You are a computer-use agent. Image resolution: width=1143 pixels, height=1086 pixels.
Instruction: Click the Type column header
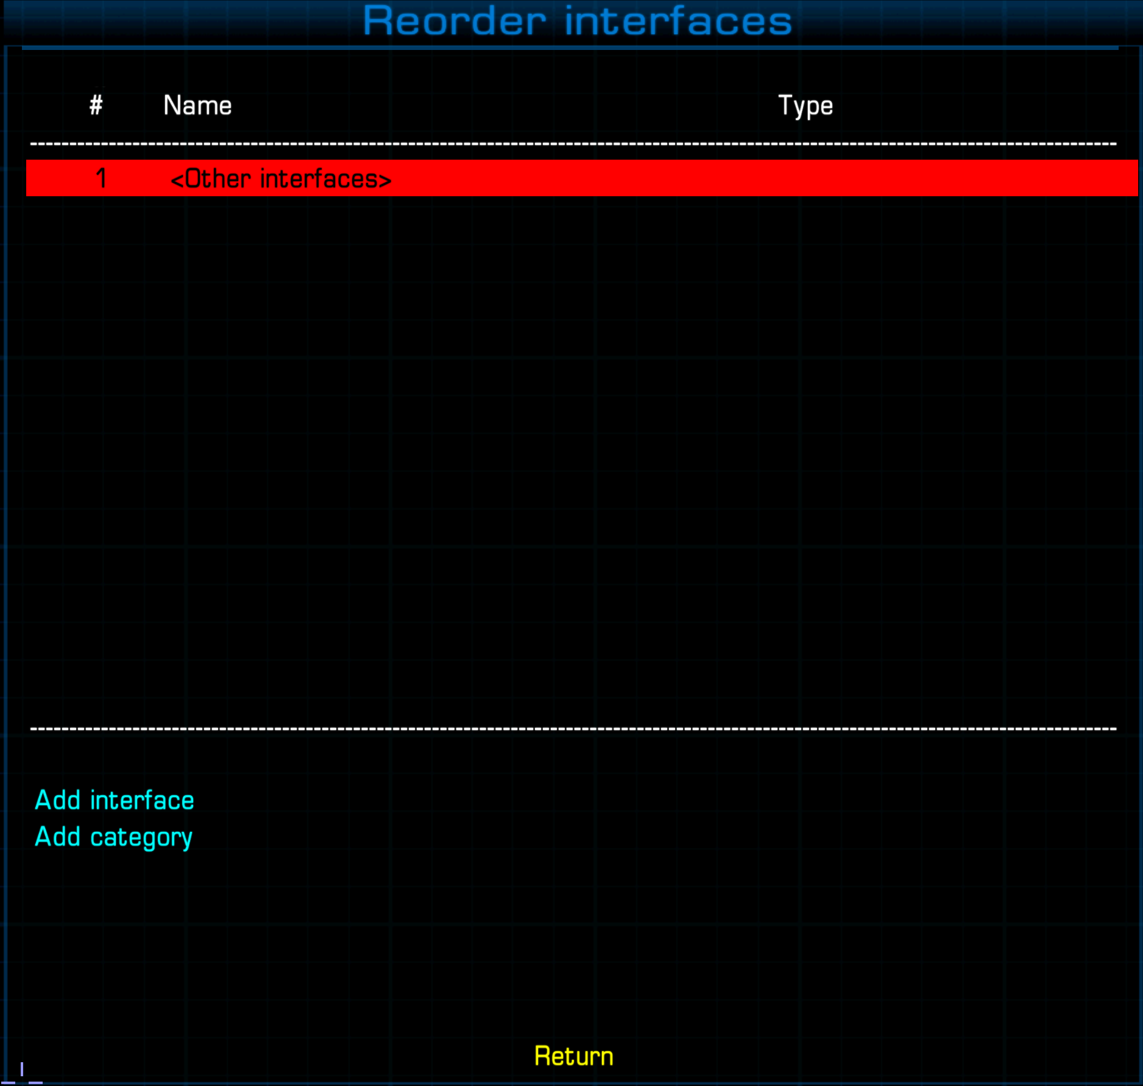click(x=805, y=106)
